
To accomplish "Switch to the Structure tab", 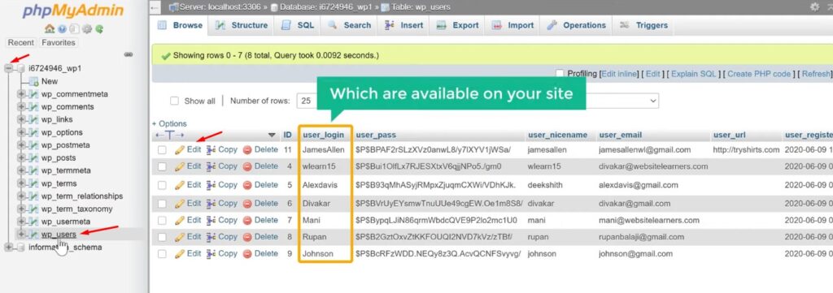I will 242,25.
